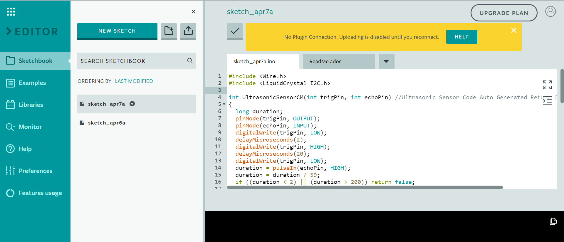Viewport: 564px width, 242px height.
Task: Click the Monitor magnifier icon
Action: tap(10, 127)
